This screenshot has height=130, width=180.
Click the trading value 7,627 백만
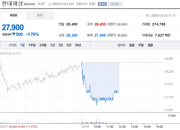click(163, 35)
